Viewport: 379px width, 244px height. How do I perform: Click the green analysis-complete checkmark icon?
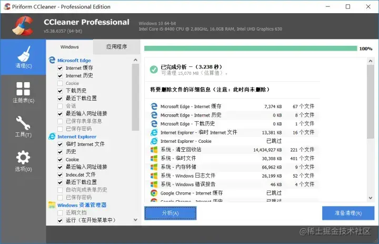tap(154, 70)
